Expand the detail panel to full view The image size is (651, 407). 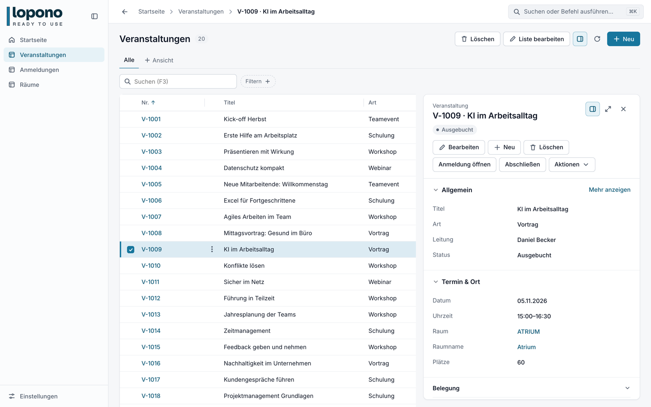[x=608, y=109]
